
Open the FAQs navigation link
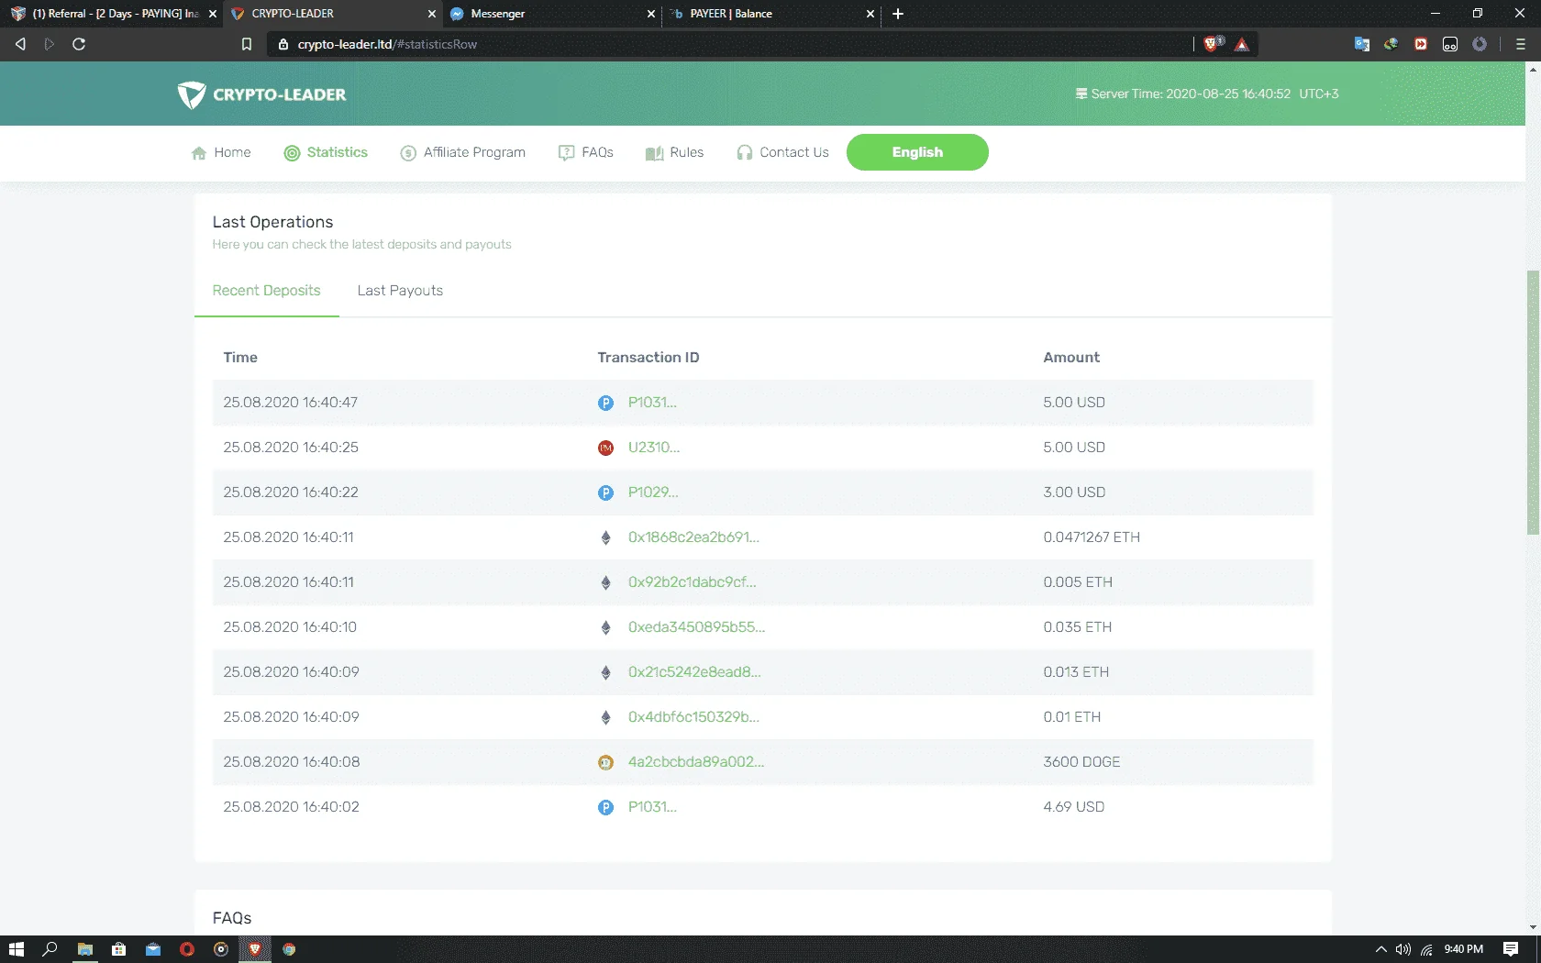point(586,152)
